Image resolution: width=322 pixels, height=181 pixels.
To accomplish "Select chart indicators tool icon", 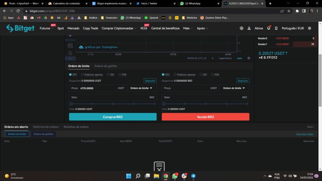I will [70, 45].
